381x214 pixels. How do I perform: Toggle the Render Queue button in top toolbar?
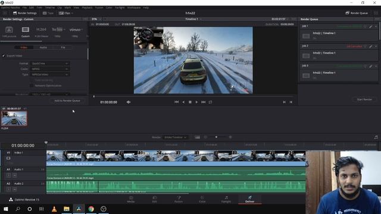point(357,13)
